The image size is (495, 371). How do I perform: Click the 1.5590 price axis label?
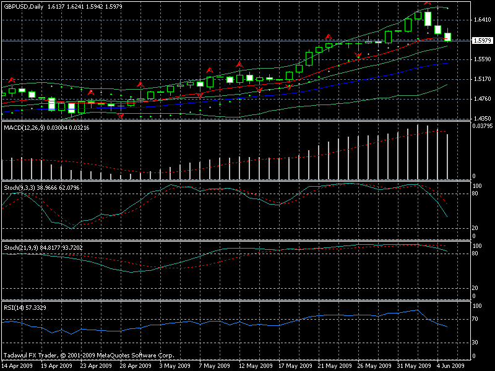tap(482, 59)
